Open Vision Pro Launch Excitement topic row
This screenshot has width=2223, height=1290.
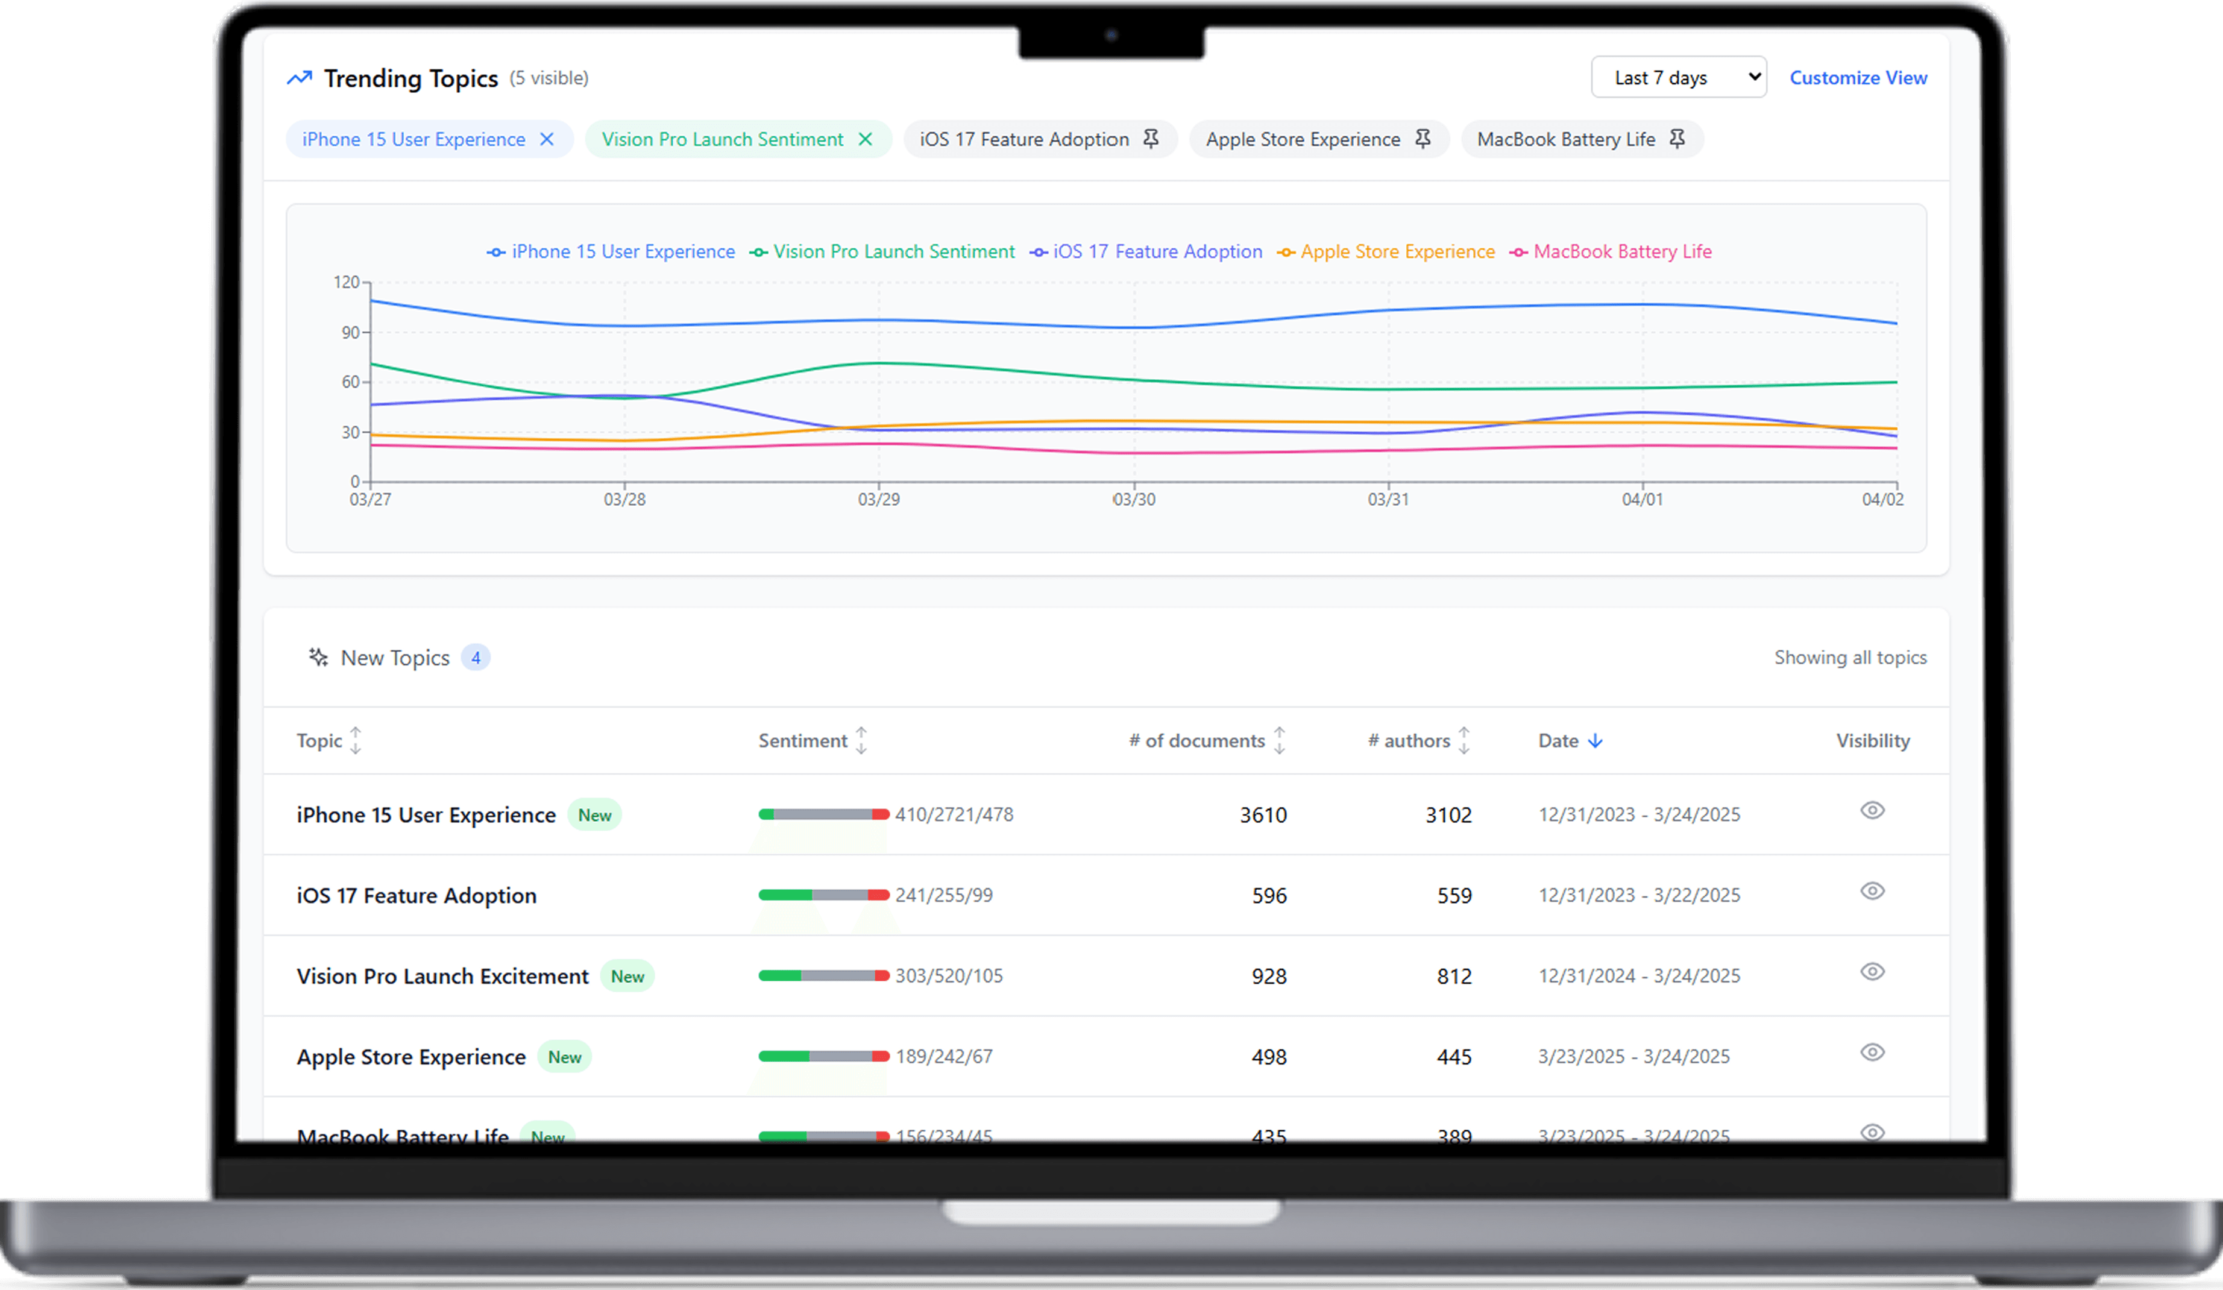click(1106, 976)
